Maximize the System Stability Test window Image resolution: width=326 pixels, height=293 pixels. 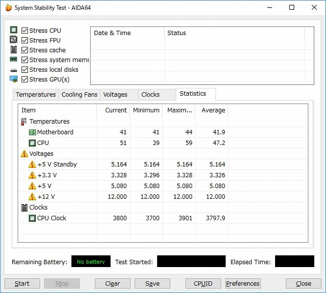pyautogui.click(x=292, y=8)
